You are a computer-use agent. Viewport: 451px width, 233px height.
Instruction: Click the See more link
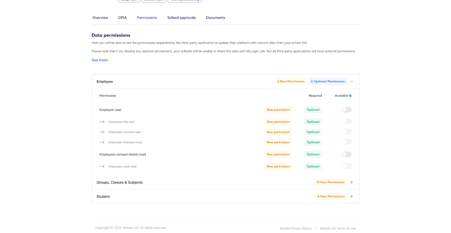[100, 60]
